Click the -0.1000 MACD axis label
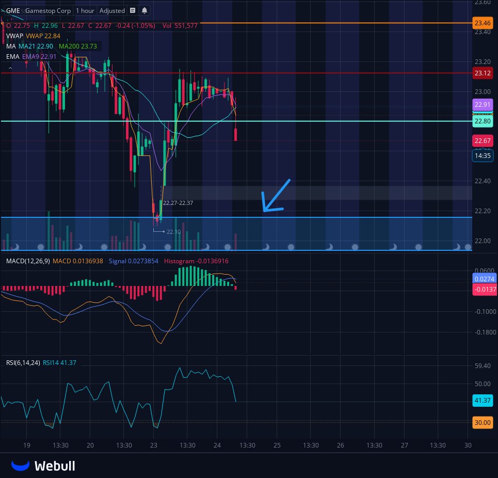 click(x=485, y=312)
